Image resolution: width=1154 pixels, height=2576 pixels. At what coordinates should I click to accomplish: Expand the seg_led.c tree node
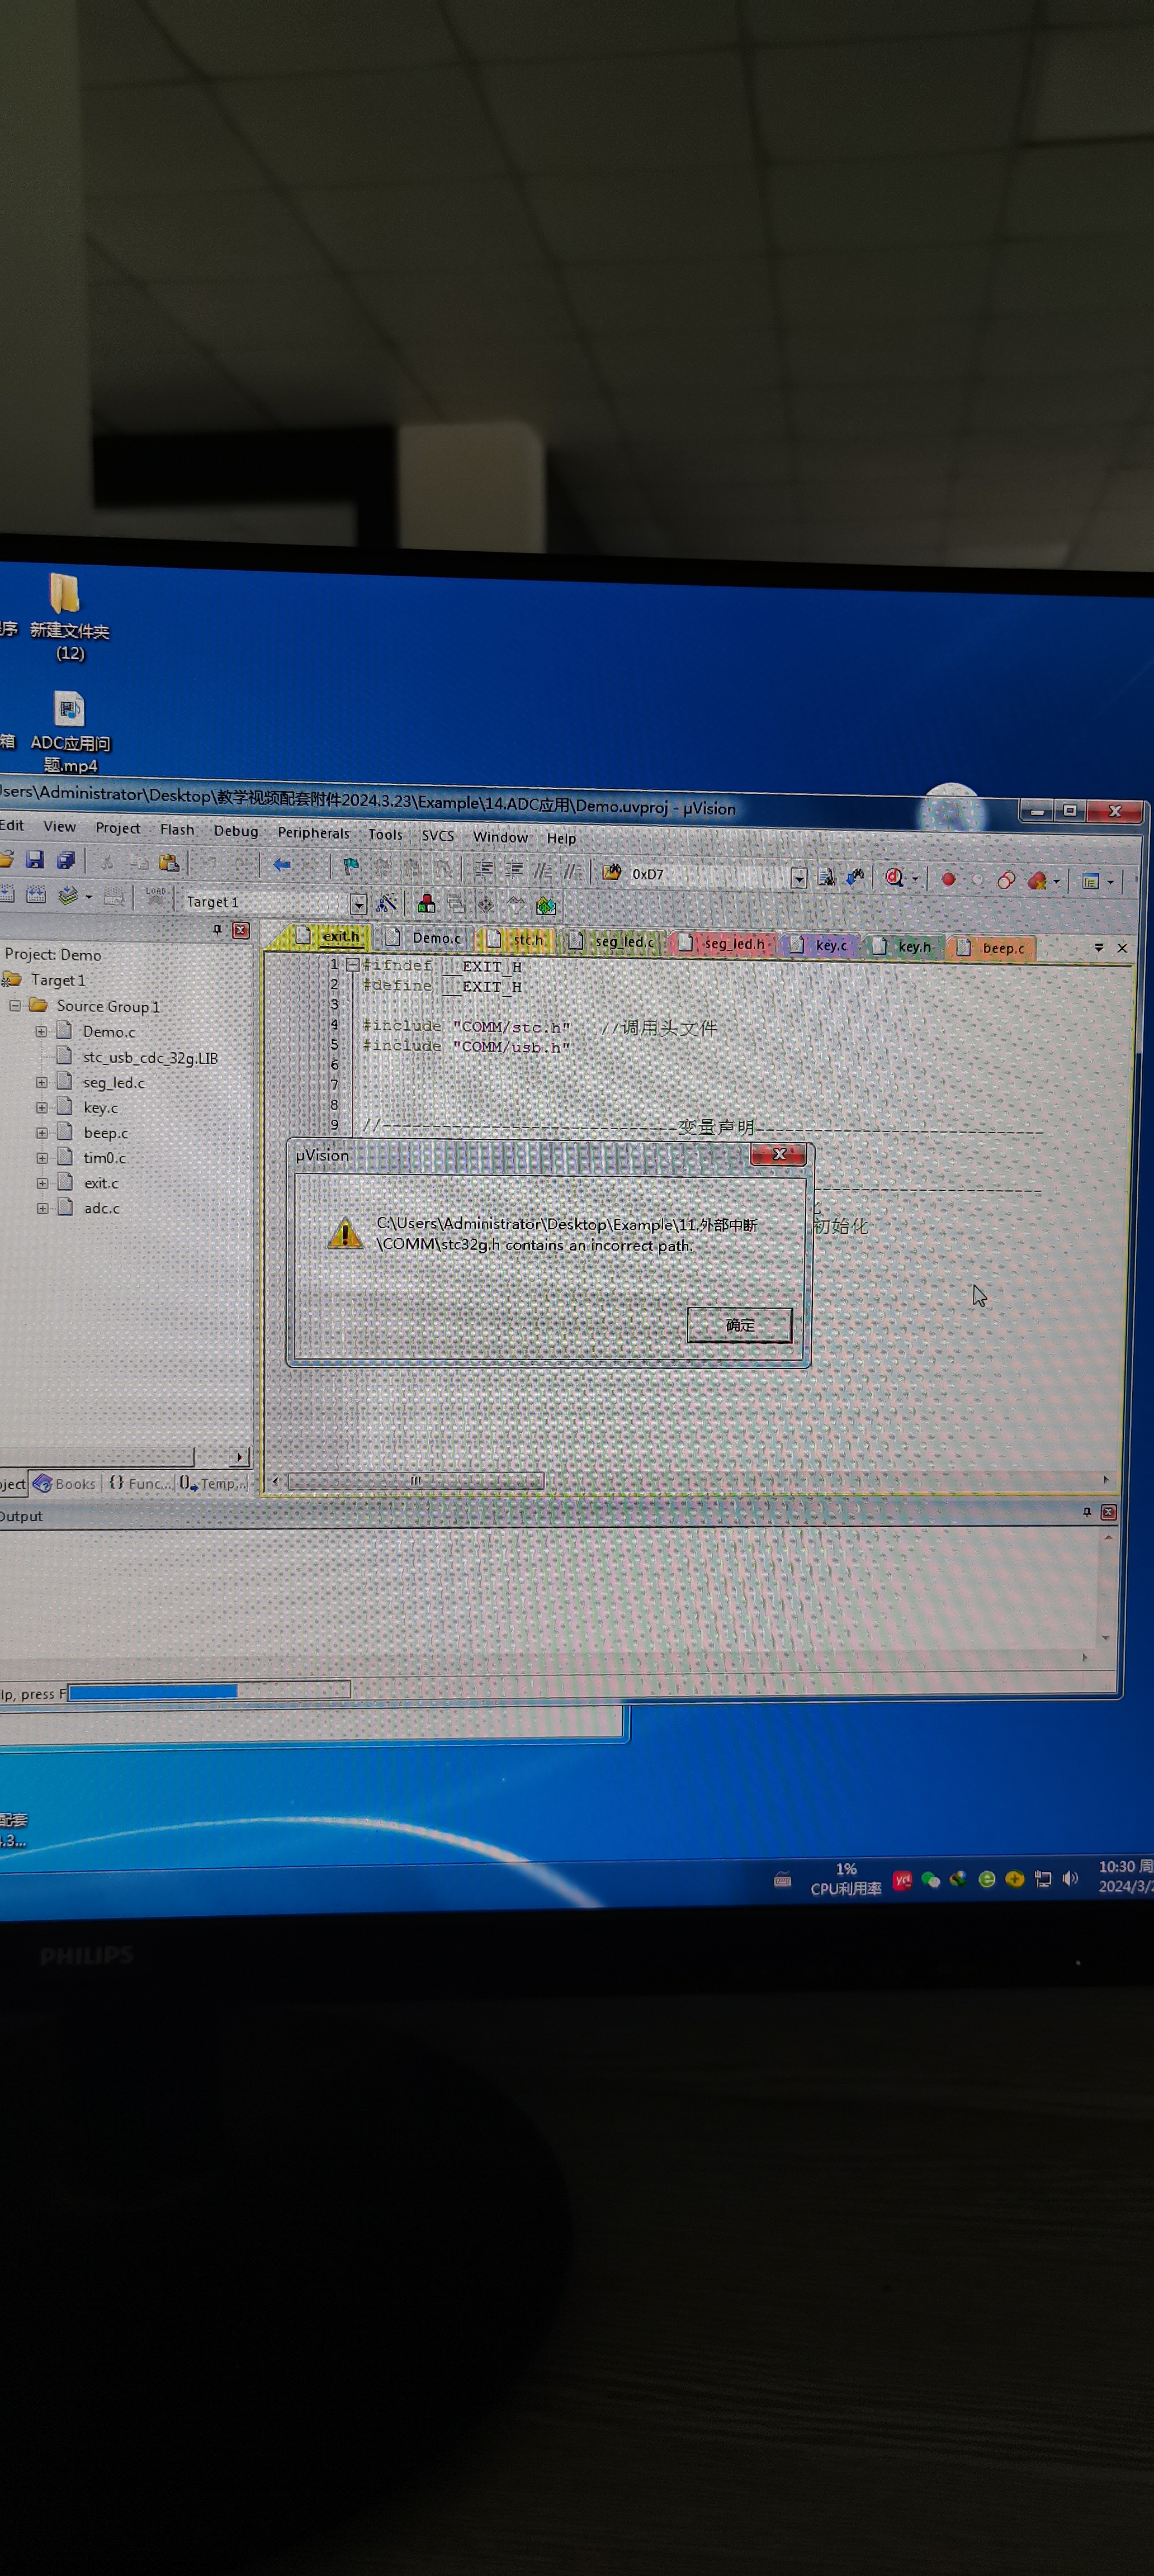coord(41,1082)
